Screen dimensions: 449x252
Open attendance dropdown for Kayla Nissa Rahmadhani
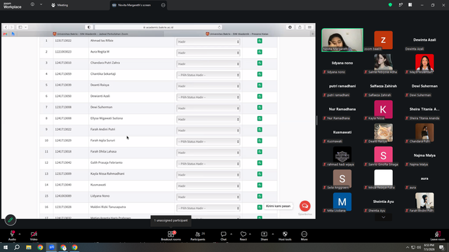(x=208, y=175)
